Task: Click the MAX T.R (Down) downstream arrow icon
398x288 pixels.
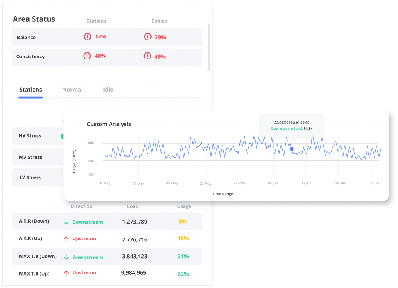Action: 66,257
